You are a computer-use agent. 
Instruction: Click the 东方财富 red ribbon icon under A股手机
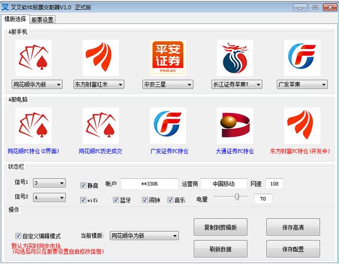[101, 58]
